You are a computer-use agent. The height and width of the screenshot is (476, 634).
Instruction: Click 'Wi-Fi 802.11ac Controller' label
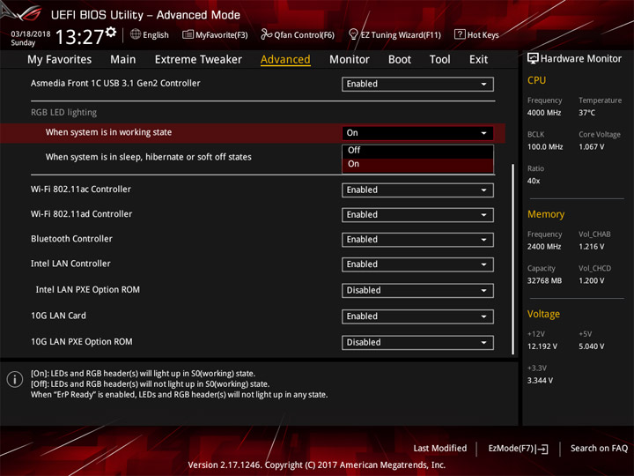point(81,190)
